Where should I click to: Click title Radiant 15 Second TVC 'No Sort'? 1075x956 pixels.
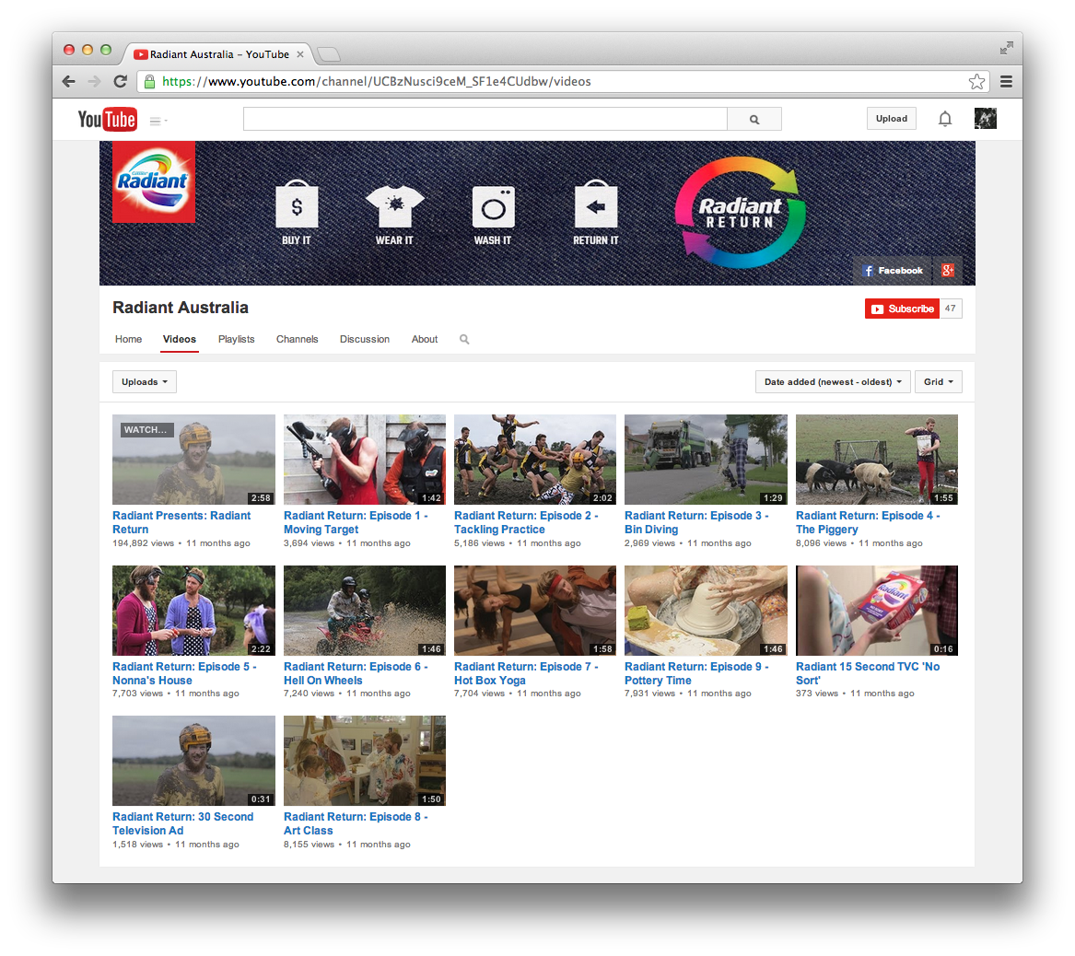(868, 673)
